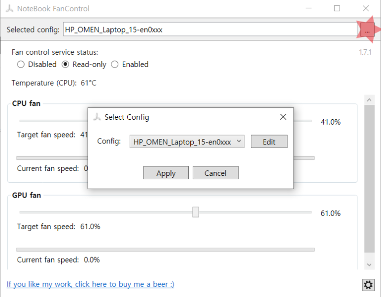381x297 pixels.
Task: Click the Selected config text field
Action: tap(210, 30)
